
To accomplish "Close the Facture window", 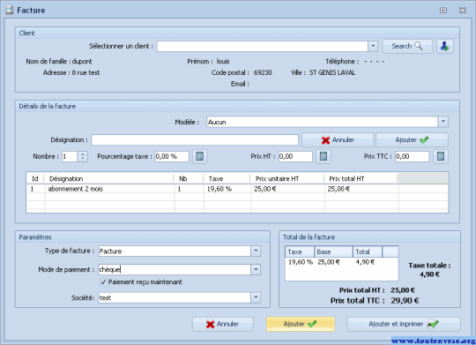I will (x=463, y=11).
